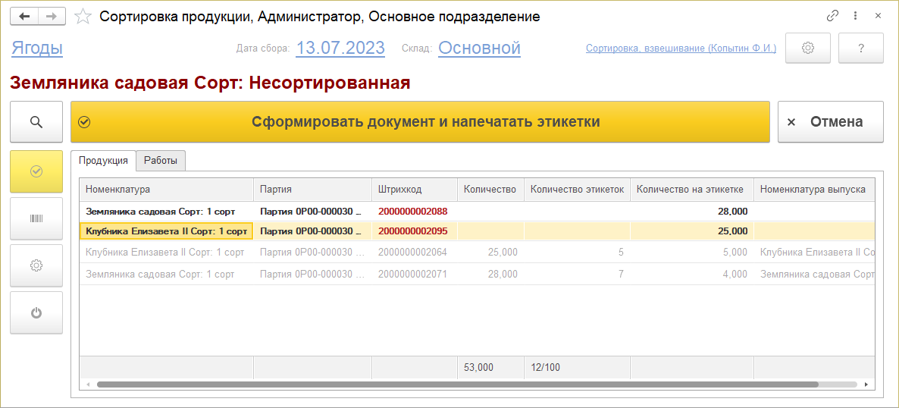The image size is (899, 408).
Task: Switch to the Работы tab
Action: [161, 161]
